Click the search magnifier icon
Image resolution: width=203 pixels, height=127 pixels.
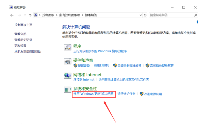pos(195,15)
